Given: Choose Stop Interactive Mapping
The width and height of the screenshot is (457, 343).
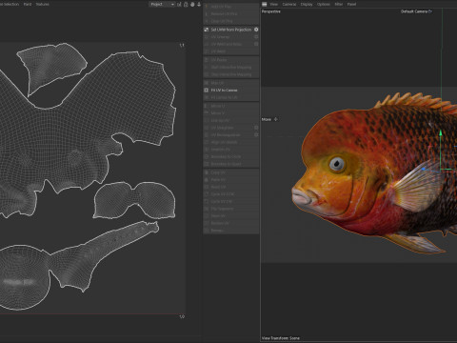Looking at the screenshot, I should pos(231,74).
